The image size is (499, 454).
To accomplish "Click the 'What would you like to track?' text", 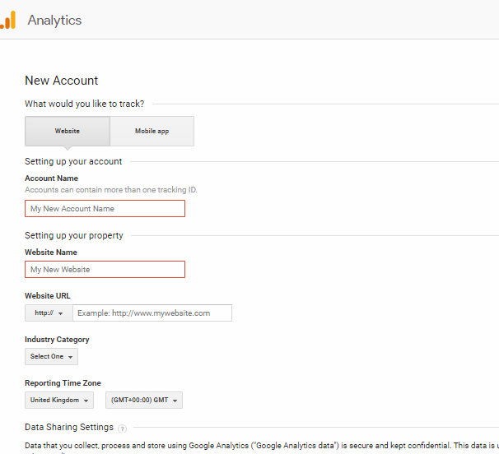I will [x=84, y=104].
